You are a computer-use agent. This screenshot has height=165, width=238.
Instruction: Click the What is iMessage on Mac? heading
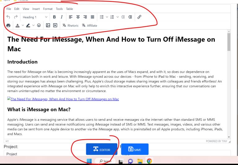point(39,109)
